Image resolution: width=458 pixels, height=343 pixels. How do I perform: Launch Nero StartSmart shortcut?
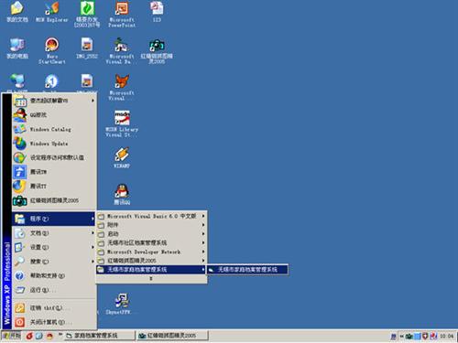click(x=51, y=50)
